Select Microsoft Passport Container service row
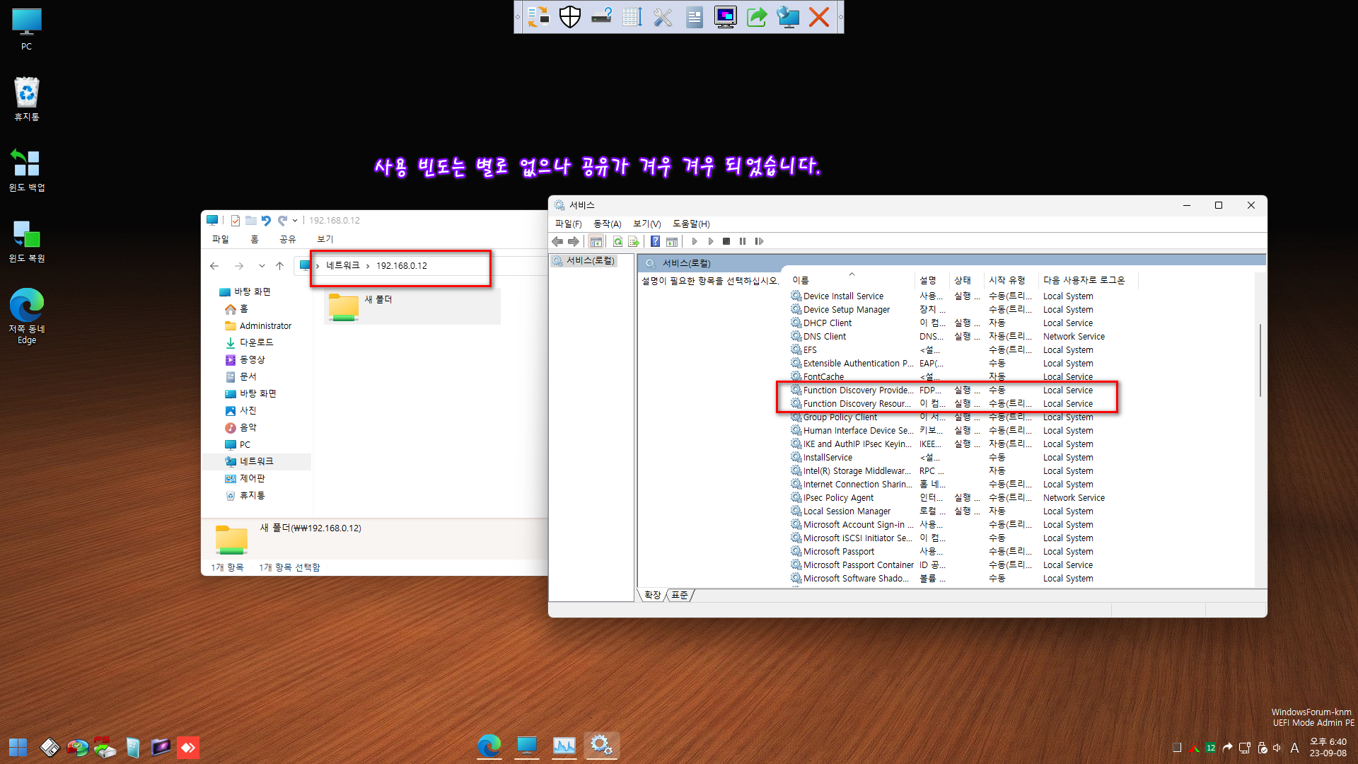The image size is (1358, 764). pyautogui.click(x=963, y=565)
